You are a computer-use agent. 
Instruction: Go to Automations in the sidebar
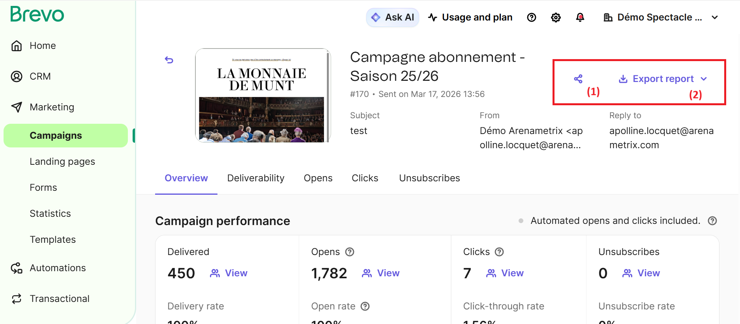coord(58,268)
